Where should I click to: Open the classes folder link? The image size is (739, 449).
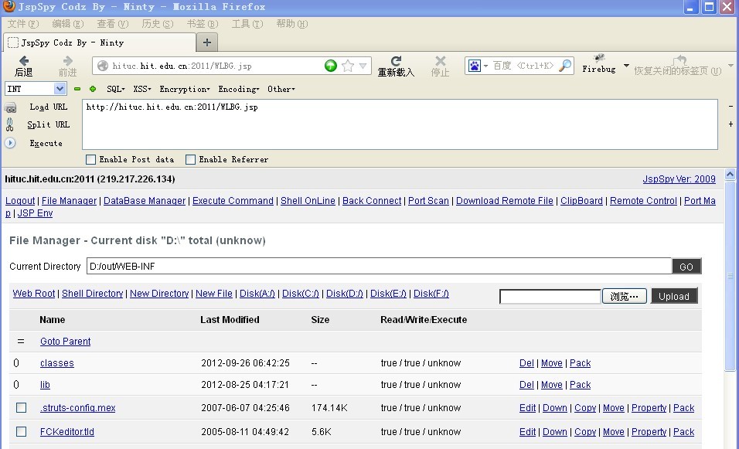coord(57,363)
